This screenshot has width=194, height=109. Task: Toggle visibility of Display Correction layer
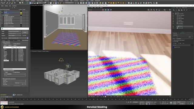[173, 14]
